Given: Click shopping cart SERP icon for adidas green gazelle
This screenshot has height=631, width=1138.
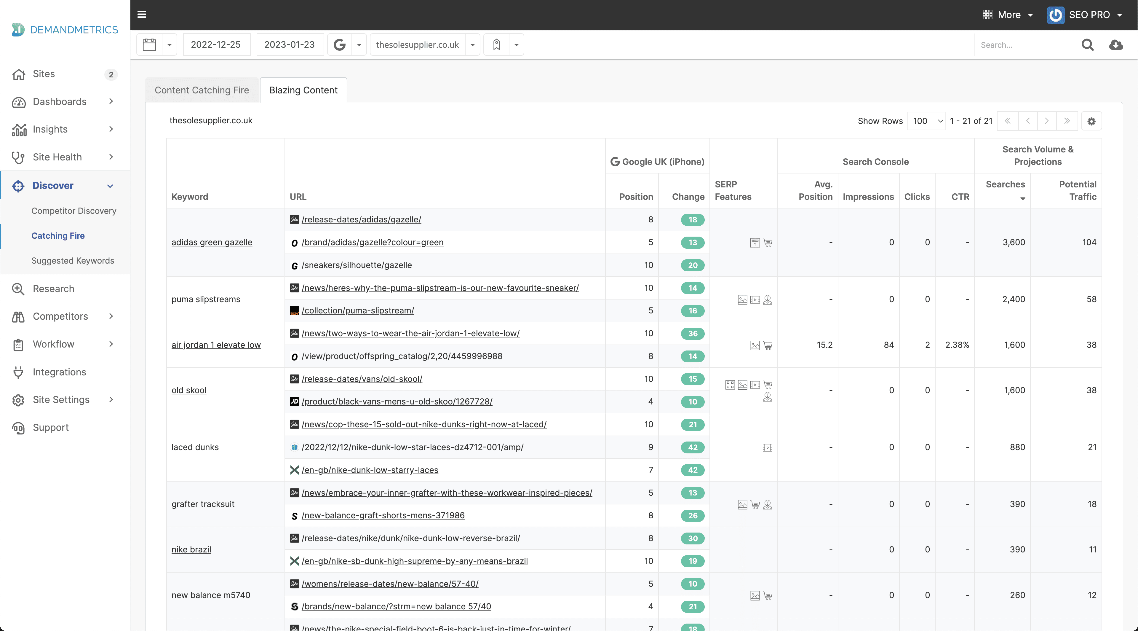Looking at the screenshot, I should coord(768,243).
